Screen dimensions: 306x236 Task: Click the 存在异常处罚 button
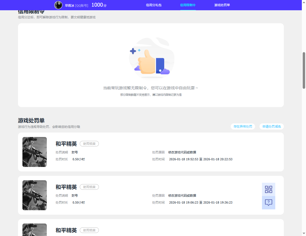(x=243, y=126)
